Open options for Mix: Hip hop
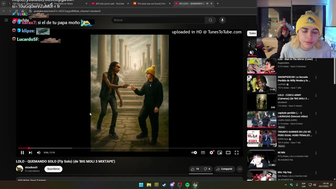Viewport: 336px width, 189px height. click(x=316, y=173)
